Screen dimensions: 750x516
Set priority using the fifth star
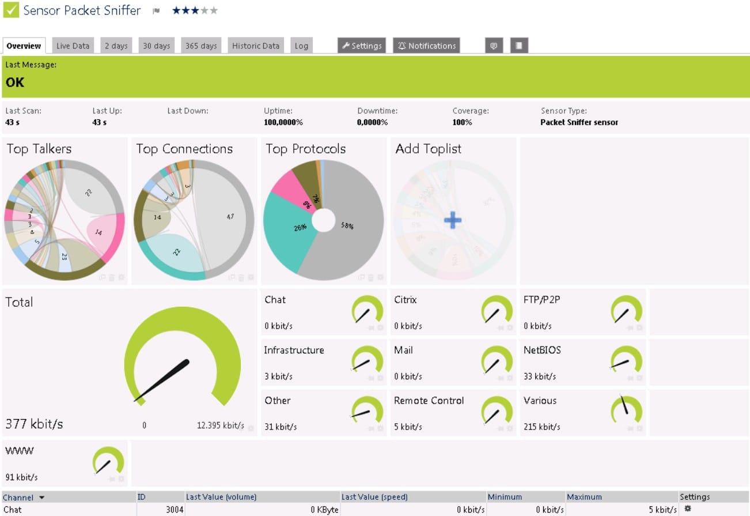point(214,10)
